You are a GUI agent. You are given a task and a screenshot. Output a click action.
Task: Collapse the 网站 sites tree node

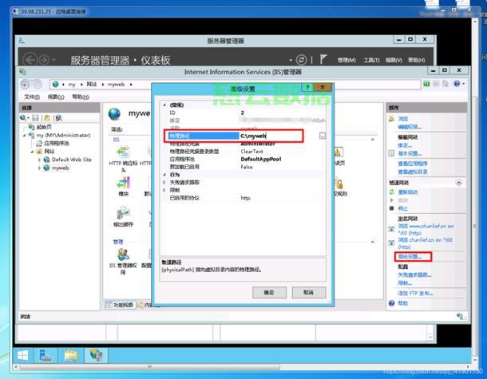(32, 152)
